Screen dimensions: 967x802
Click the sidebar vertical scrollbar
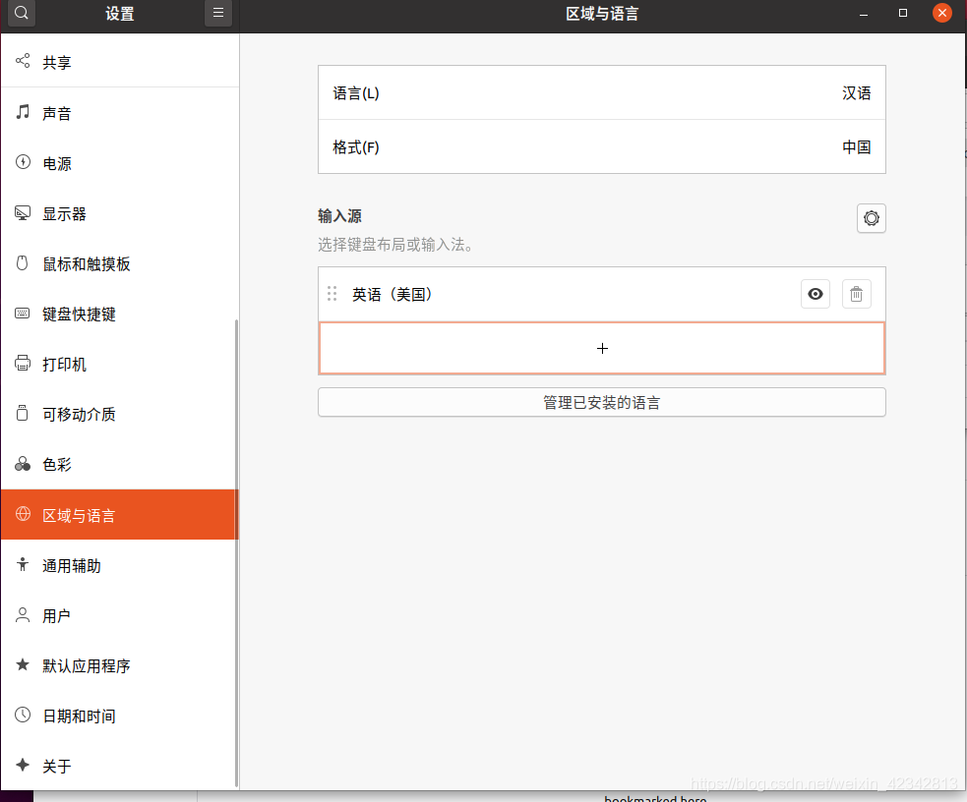click(237, 552)
